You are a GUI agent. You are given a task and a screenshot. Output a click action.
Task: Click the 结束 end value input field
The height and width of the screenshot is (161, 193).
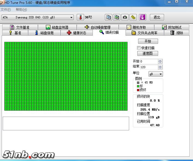[149, 67]
